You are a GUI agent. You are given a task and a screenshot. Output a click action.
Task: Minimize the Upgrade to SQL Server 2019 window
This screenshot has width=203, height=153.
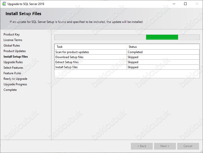[x=174, y=4]
